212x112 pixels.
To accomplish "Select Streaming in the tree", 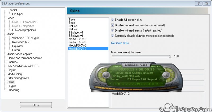I will (14, 90).
